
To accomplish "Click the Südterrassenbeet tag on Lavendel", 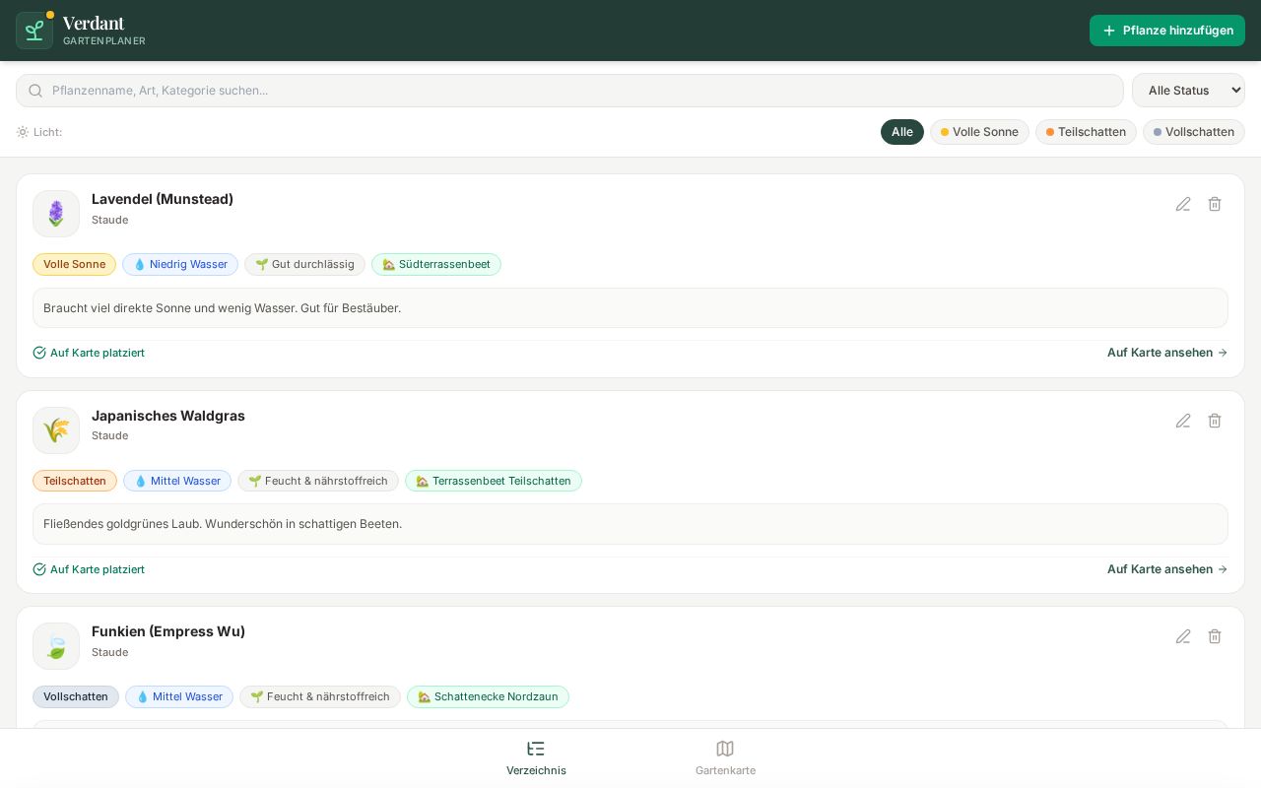I will (436, 264).
